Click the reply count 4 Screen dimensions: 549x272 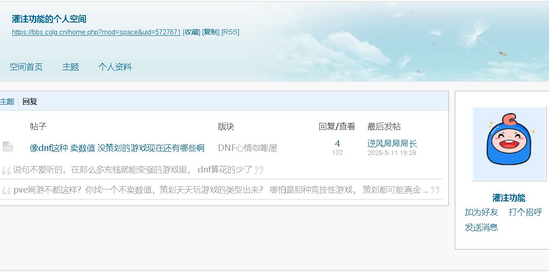(337, 144)
